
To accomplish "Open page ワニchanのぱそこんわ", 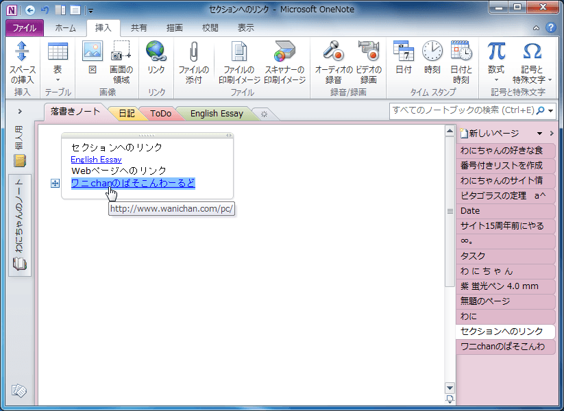I will click(505, 347).
